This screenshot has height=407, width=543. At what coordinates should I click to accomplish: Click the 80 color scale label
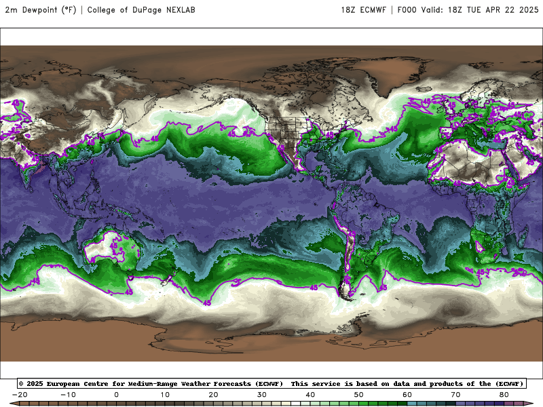[x=504, y=395]
